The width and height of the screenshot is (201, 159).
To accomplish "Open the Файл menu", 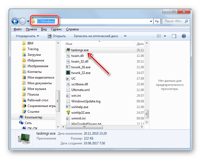I will pos(17,29).
